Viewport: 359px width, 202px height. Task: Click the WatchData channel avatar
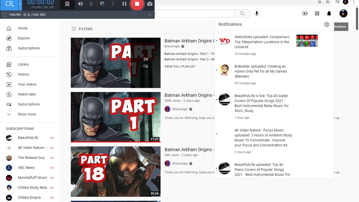click(224, 41)
